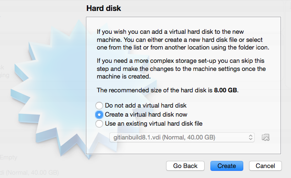Click the bold 8.00 GB recommended size text
Image resolution: width=291 pixels, height=178 pixels.
coord(226,90)
